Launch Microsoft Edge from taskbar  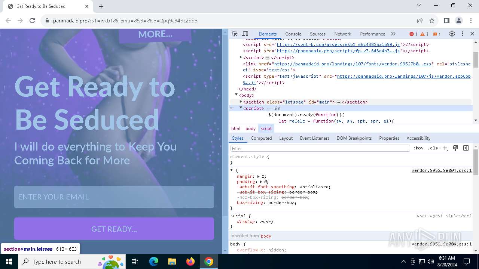click(154, 262)
